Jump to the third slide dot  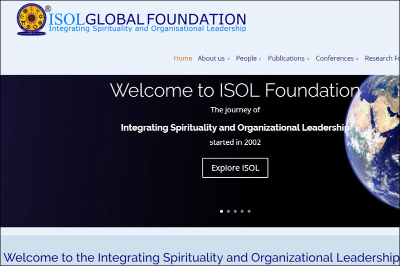[x=235, y=211]
